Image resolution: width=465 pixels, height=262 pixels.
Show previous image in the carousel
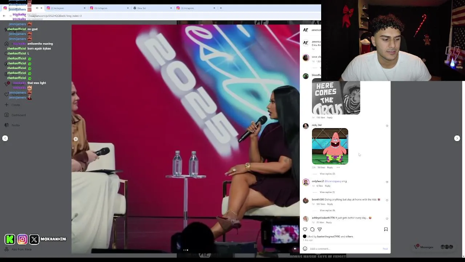pos(76,139)
